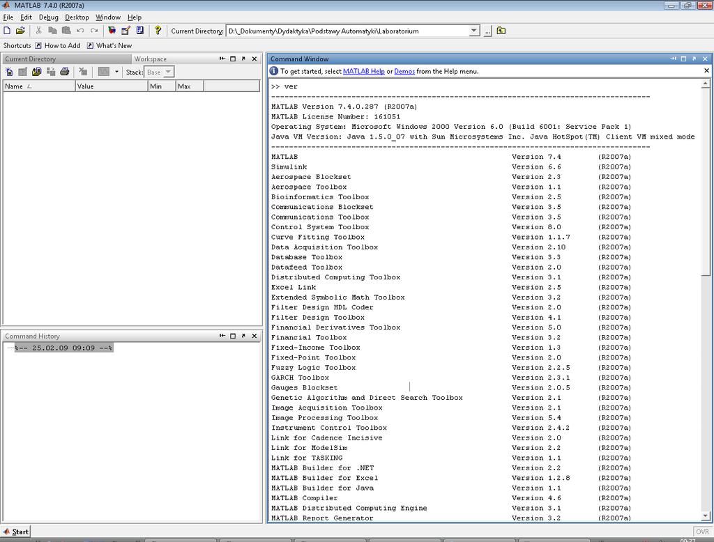This screenshot has height=542, width=714.
Task: Click the Max column header
Action: click(190, 86)
